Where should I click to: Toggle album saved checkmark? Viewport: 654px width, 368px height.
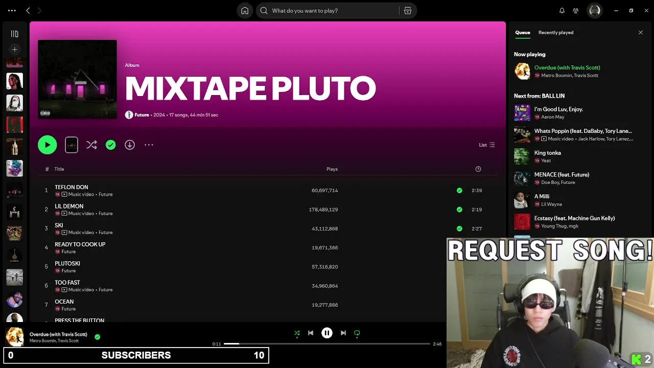(110, 145)
